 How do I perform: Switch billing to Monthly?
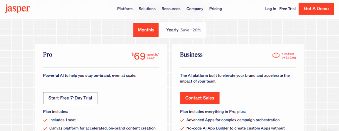point(146,30)
